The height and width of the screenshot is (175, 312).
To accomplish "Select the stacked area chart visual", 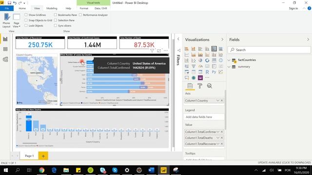I will pos(200,54).
